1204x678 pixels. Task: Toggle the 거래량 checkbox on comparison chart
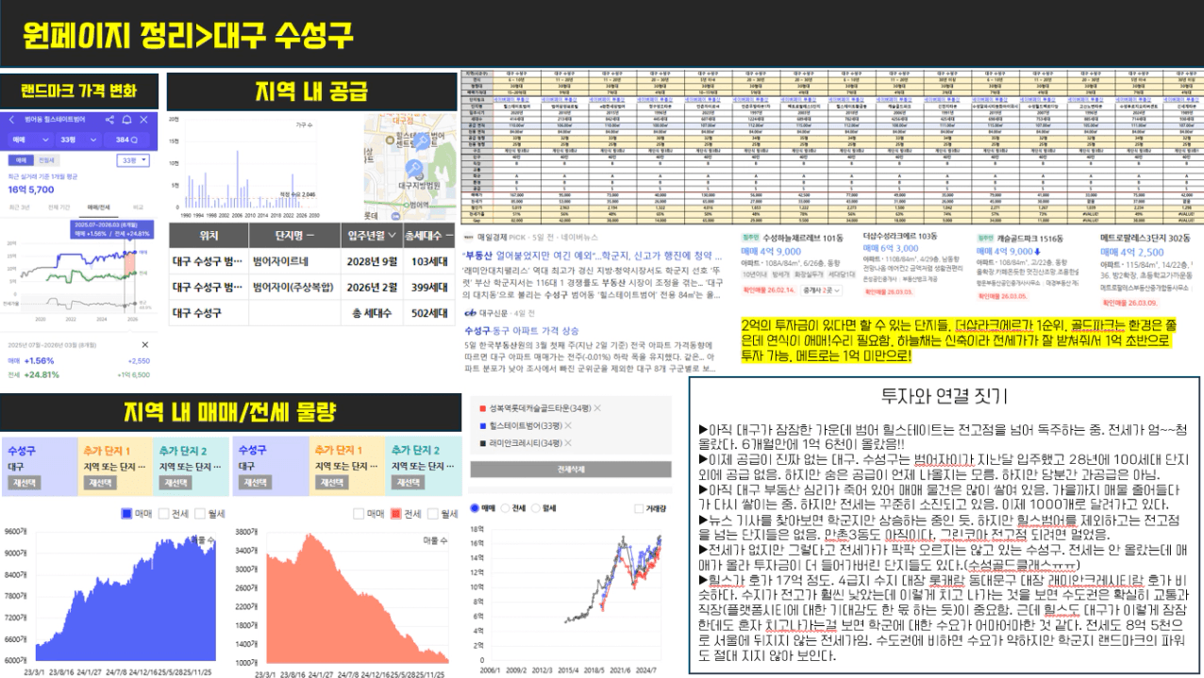pos(639,507)
